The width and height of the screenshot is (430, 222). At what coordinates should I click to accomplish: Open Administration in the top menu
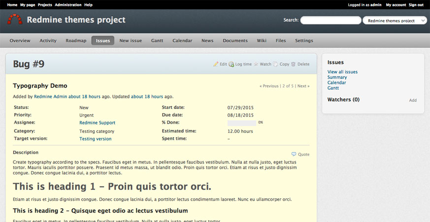[68, 4]
